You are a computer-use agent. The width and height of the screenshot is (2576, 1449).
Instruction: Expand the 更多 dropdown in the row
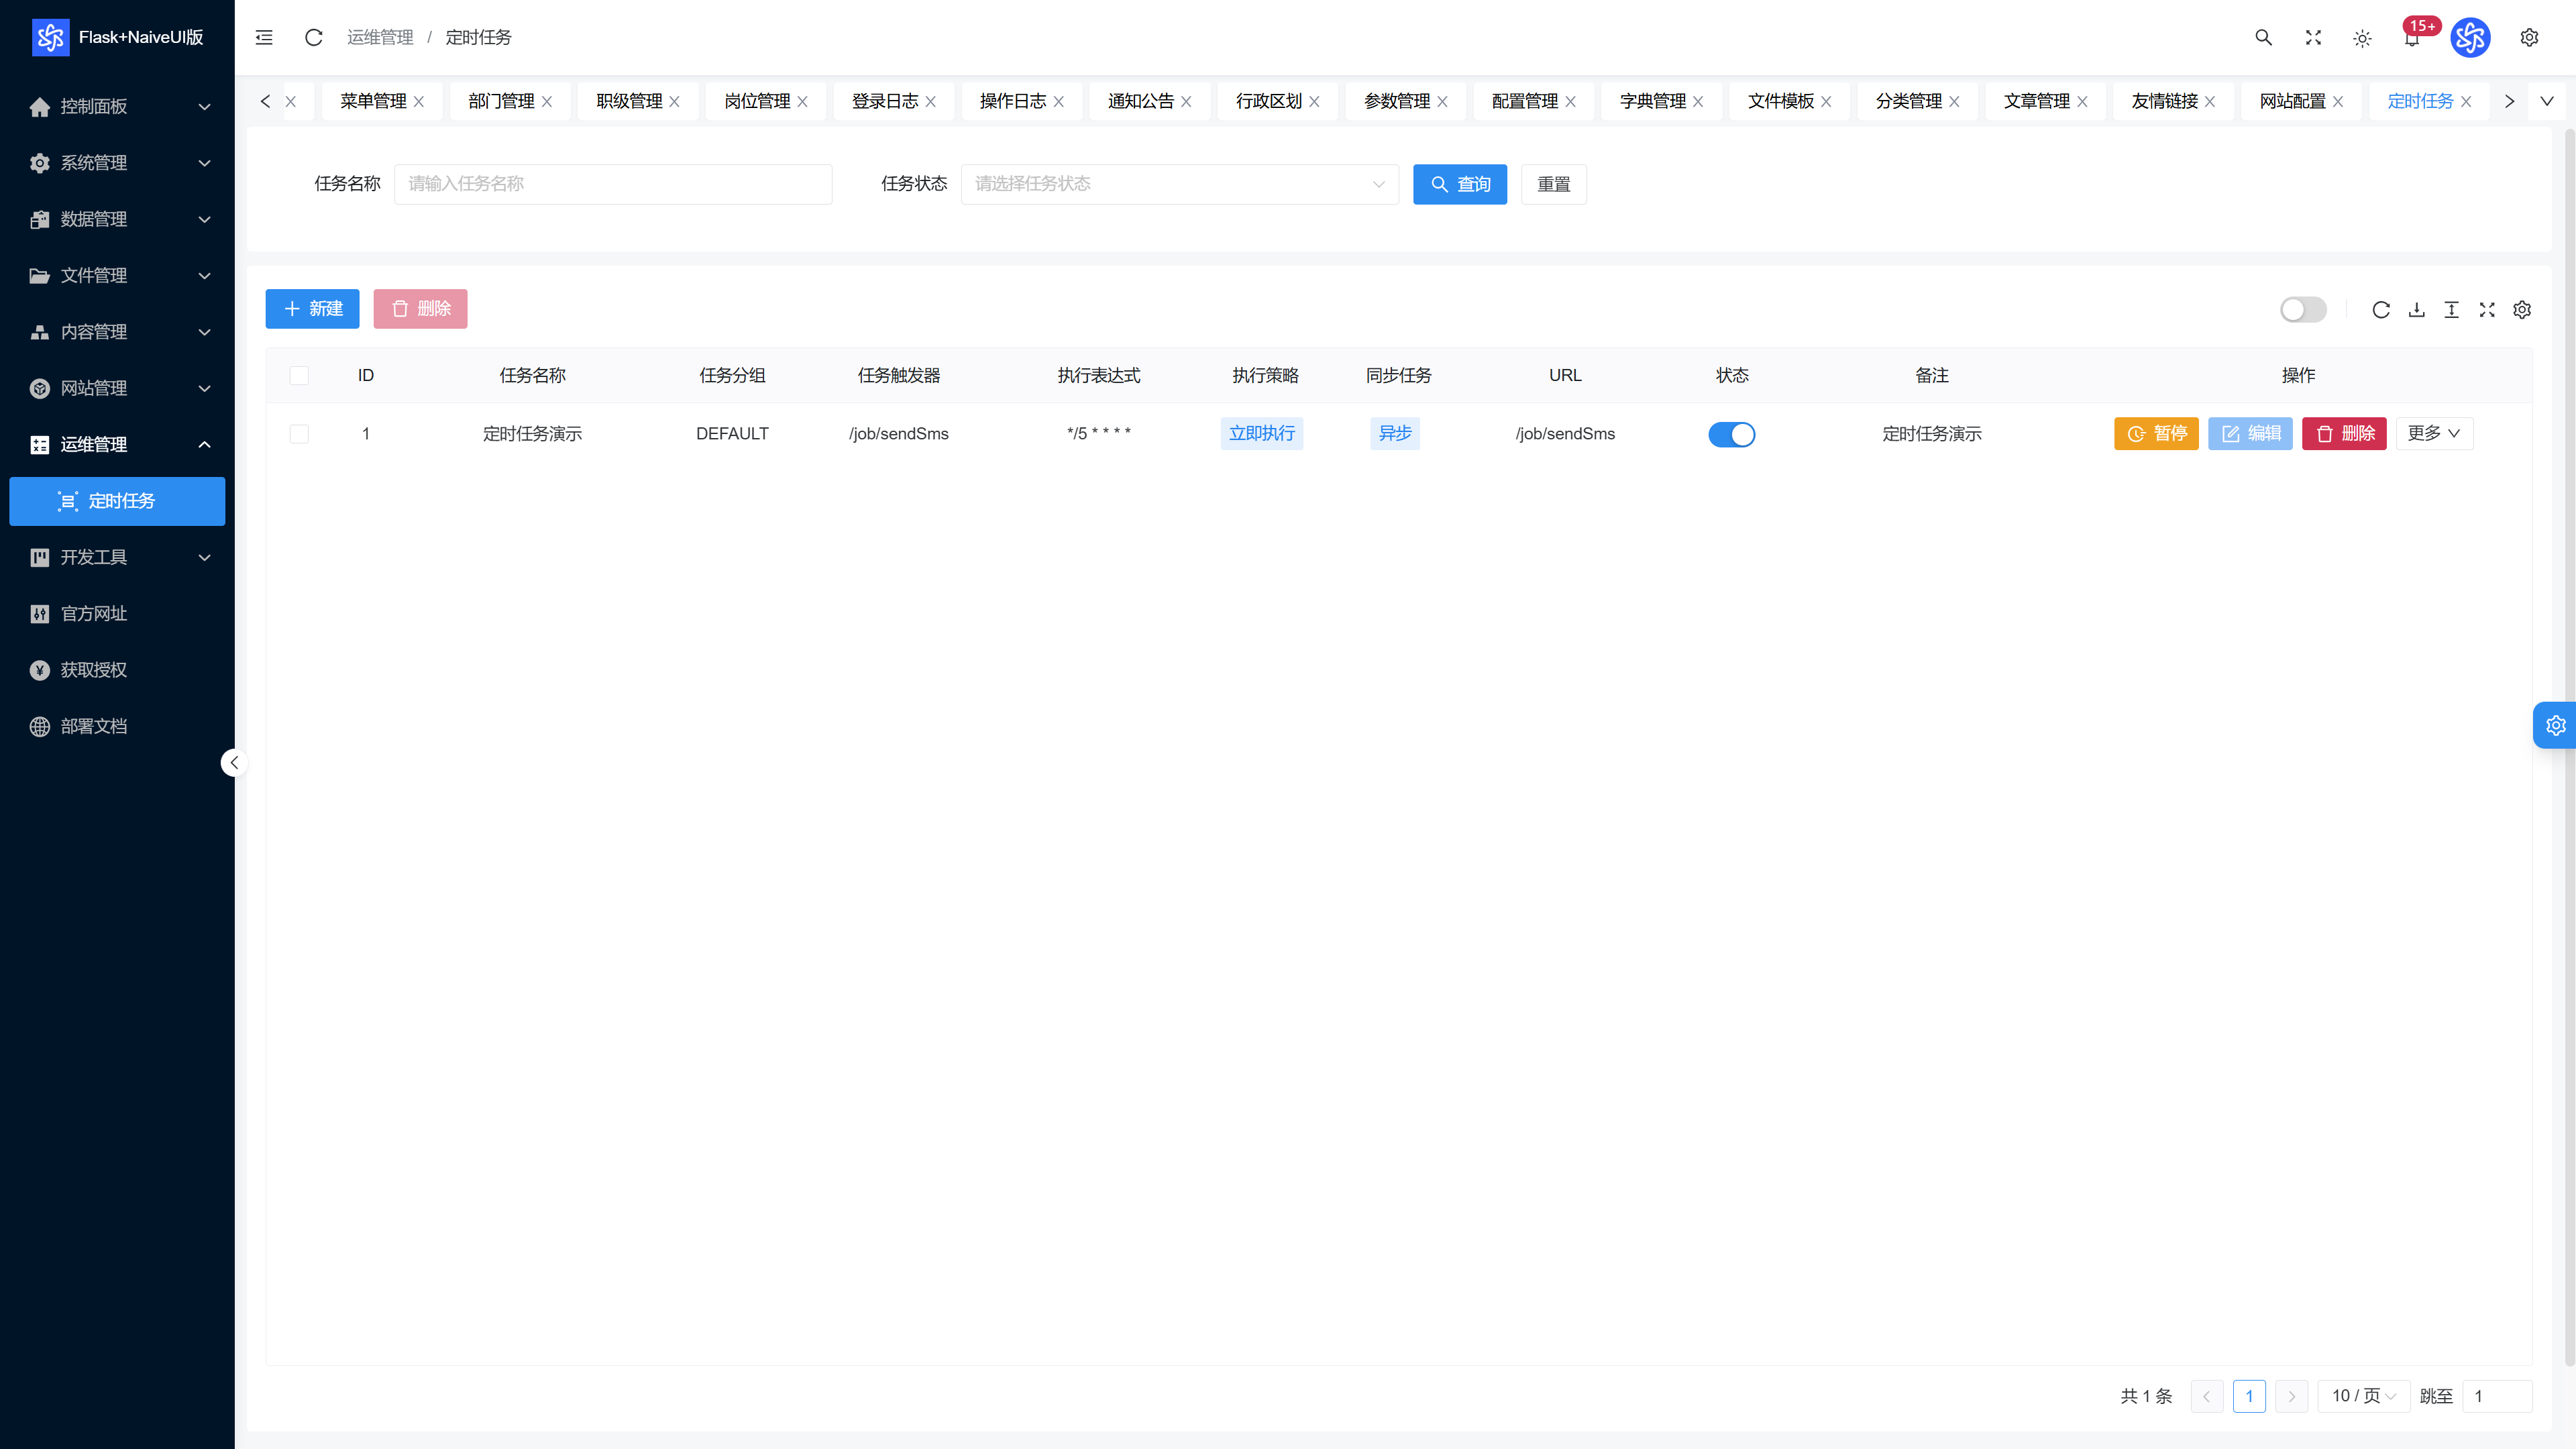[x=2434, y=433]
